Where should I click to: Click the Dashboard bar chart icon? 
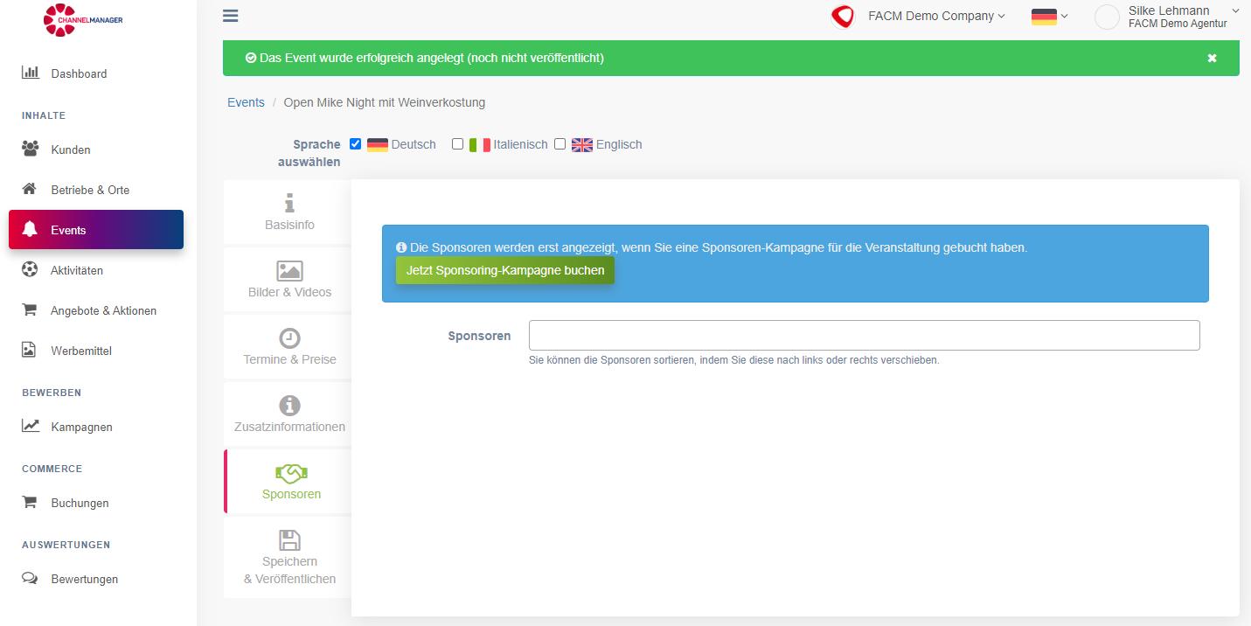(30, 73)
